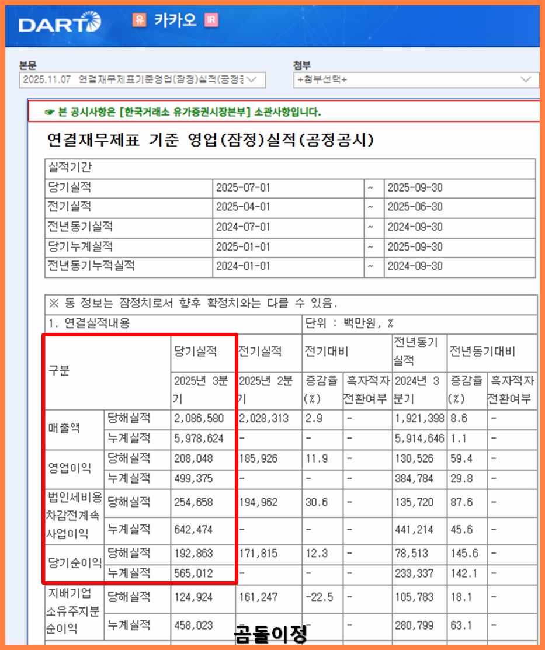This screenshot has height=650, width=545.
Task: Select 영업이익 당해실적 value 208,048
Action: [193, 459]
